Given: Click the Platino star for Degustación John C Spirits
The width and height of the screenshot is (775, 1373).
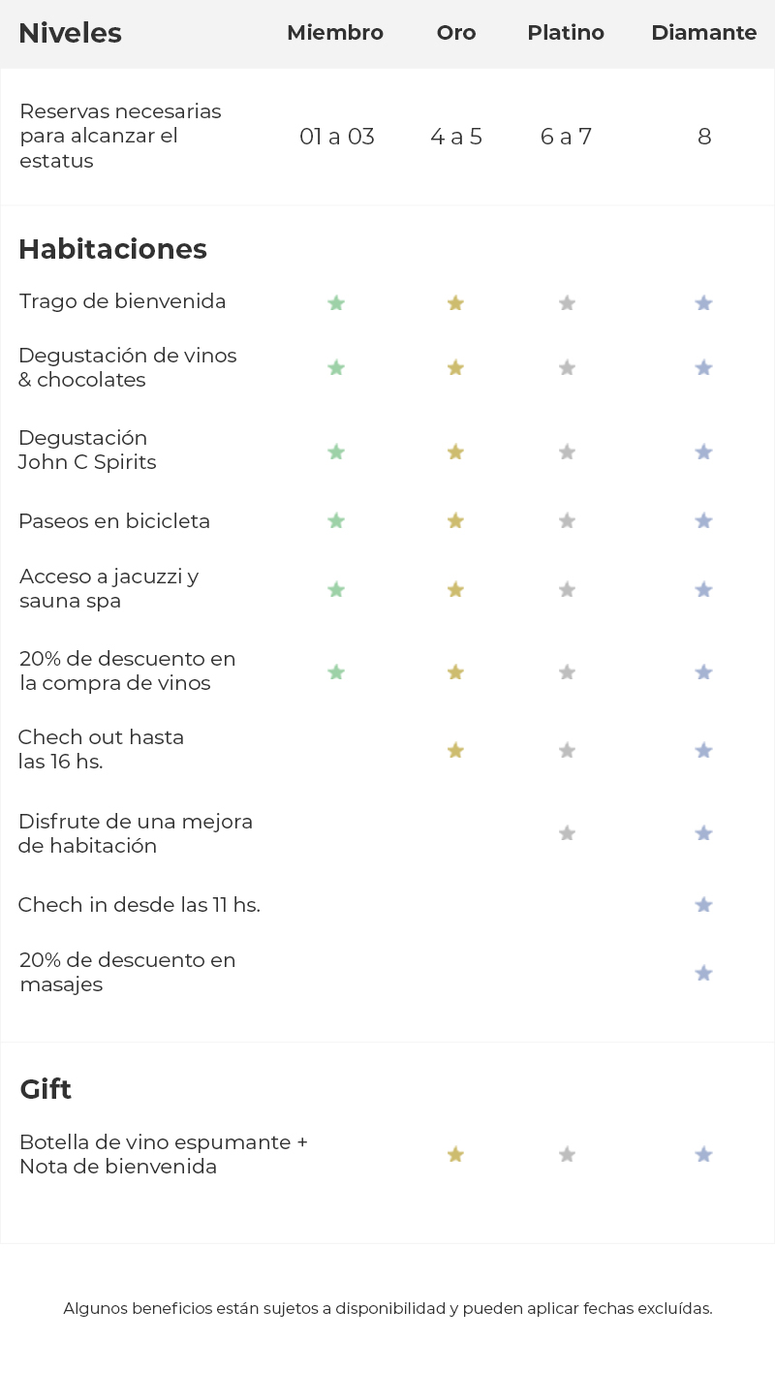Looking at the screenshot, I should 568,452.
